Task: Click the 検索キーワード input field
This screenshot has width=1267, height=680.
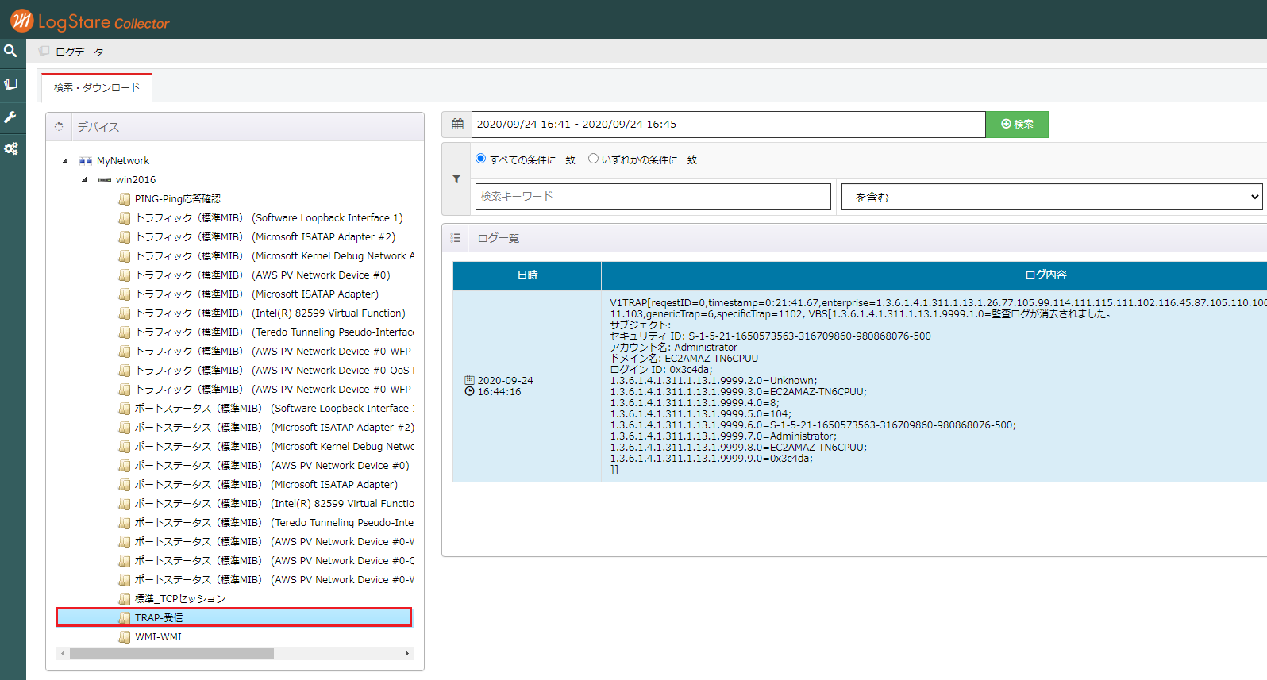Action: (653, 197)
